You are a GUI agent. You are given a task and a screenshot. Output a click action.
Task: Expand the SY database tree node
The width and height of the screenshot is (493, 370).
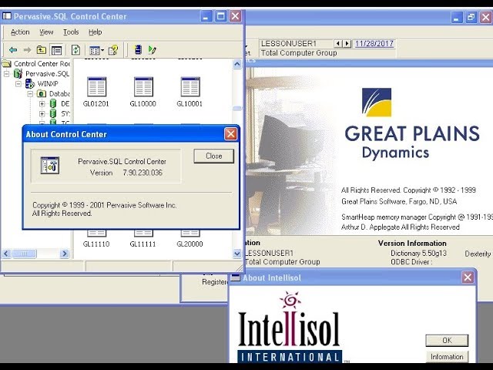pyautogui.click(x=42, y=113)
